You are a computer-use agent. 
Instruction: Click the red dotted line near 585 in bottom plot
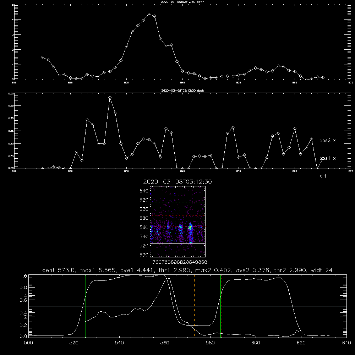[x=222, y=306]
